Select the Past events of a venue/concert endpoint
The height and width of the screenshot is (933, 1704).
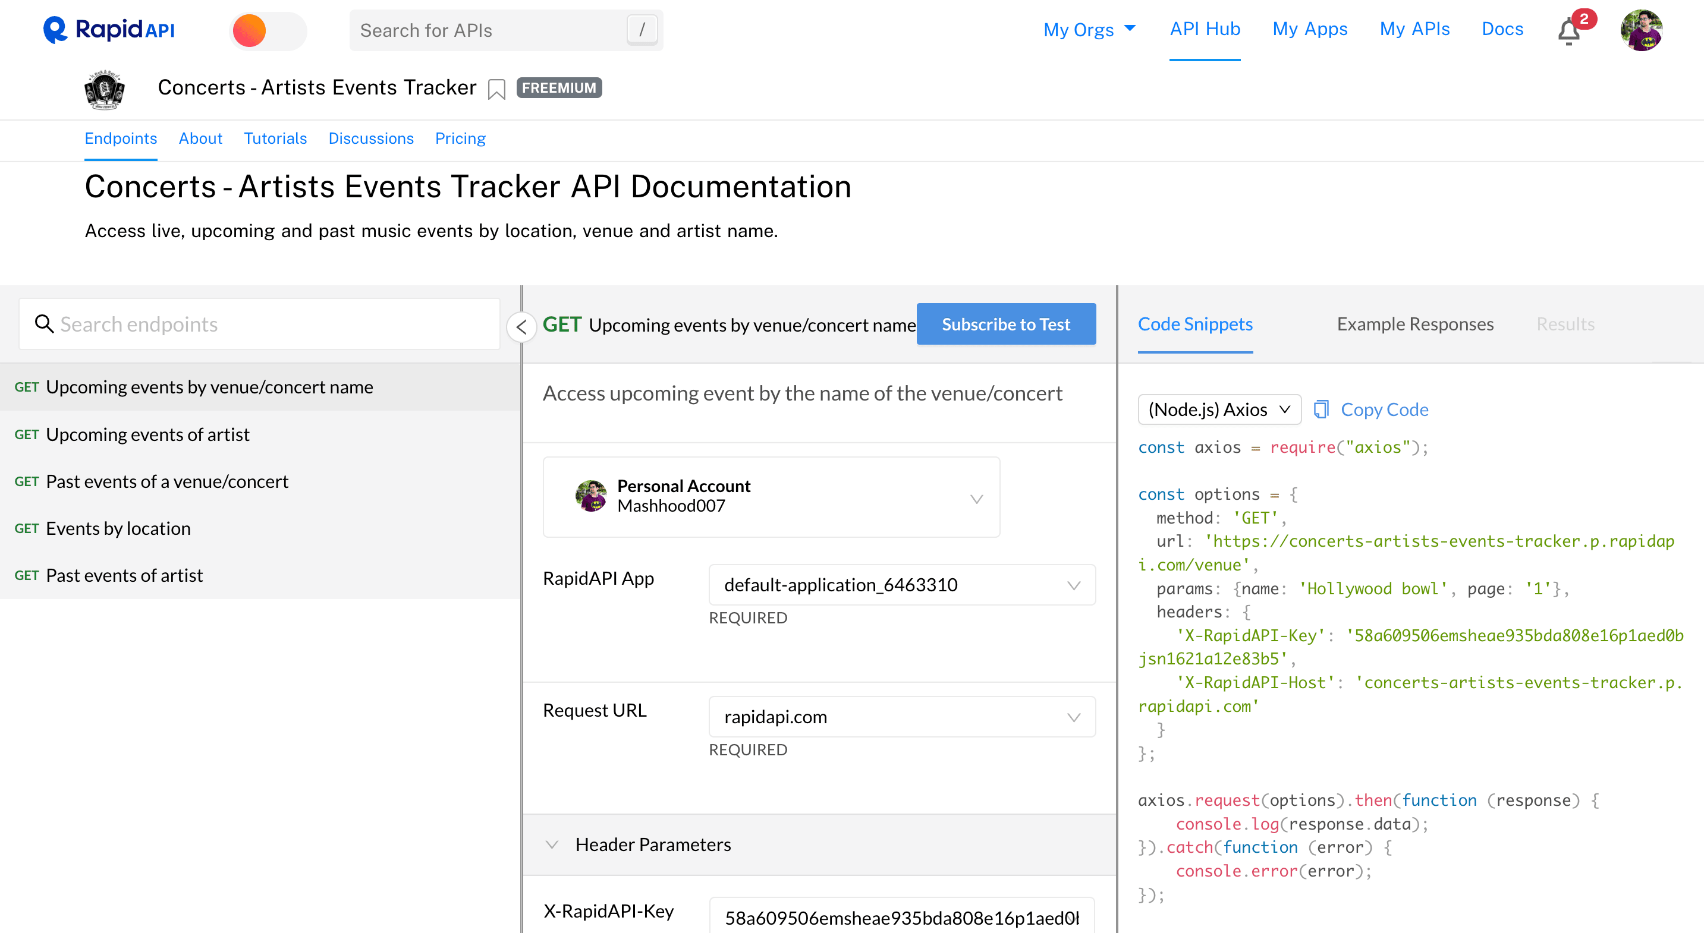[260, 481]
